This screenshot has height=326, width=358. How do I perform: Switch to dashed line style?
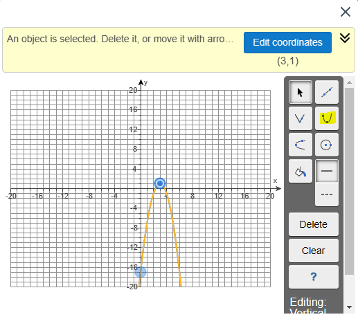point(327,194)
